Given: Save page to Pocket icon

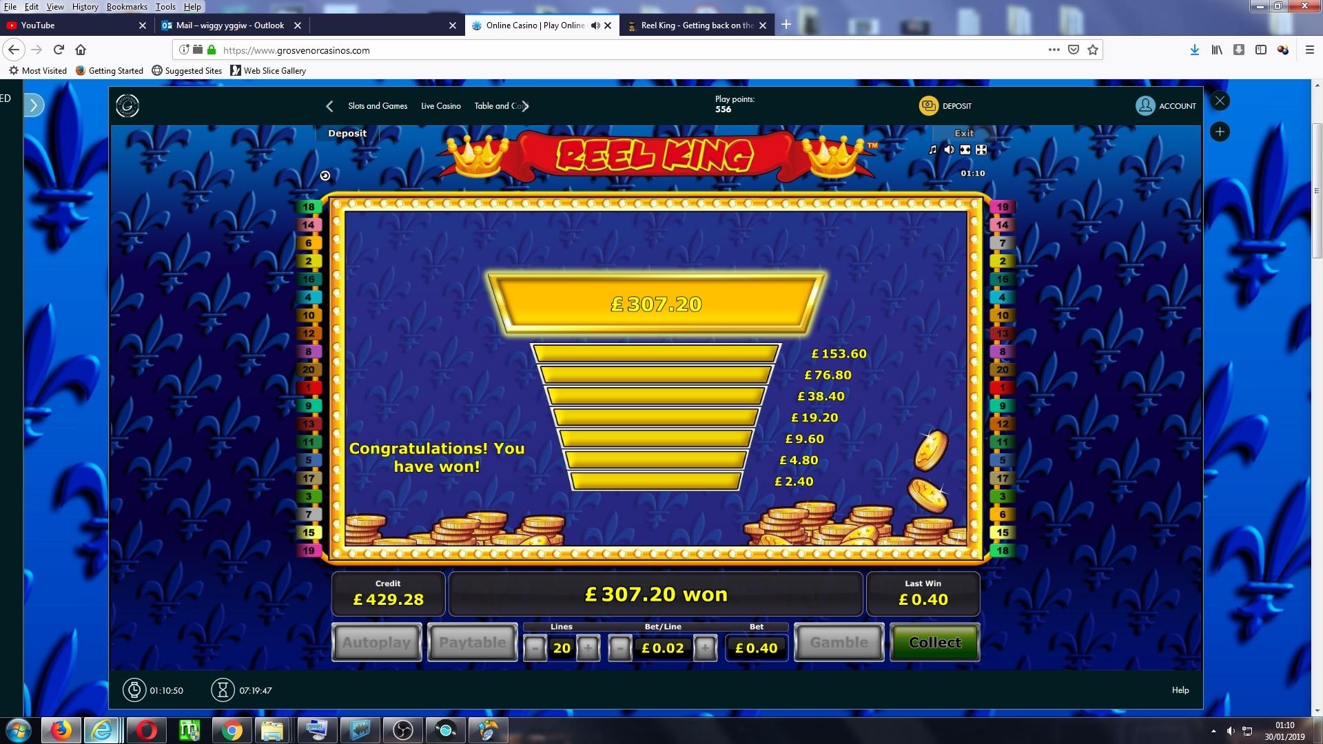Looking at the screenshot, I should coord(1073,50).
